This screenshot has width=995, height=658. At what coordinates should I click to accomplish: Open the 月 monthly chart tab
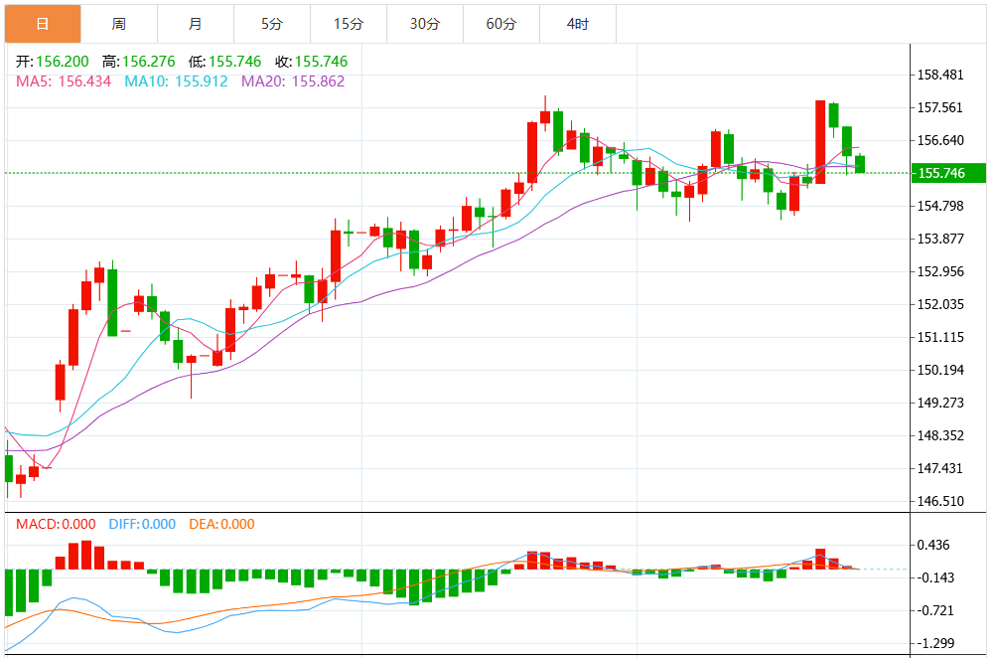195,23
